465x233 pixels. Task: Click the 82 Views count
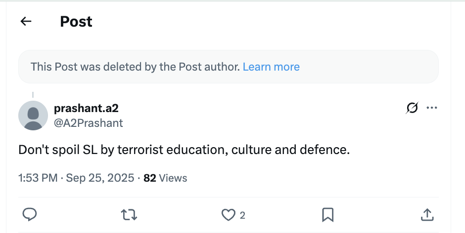165,178
